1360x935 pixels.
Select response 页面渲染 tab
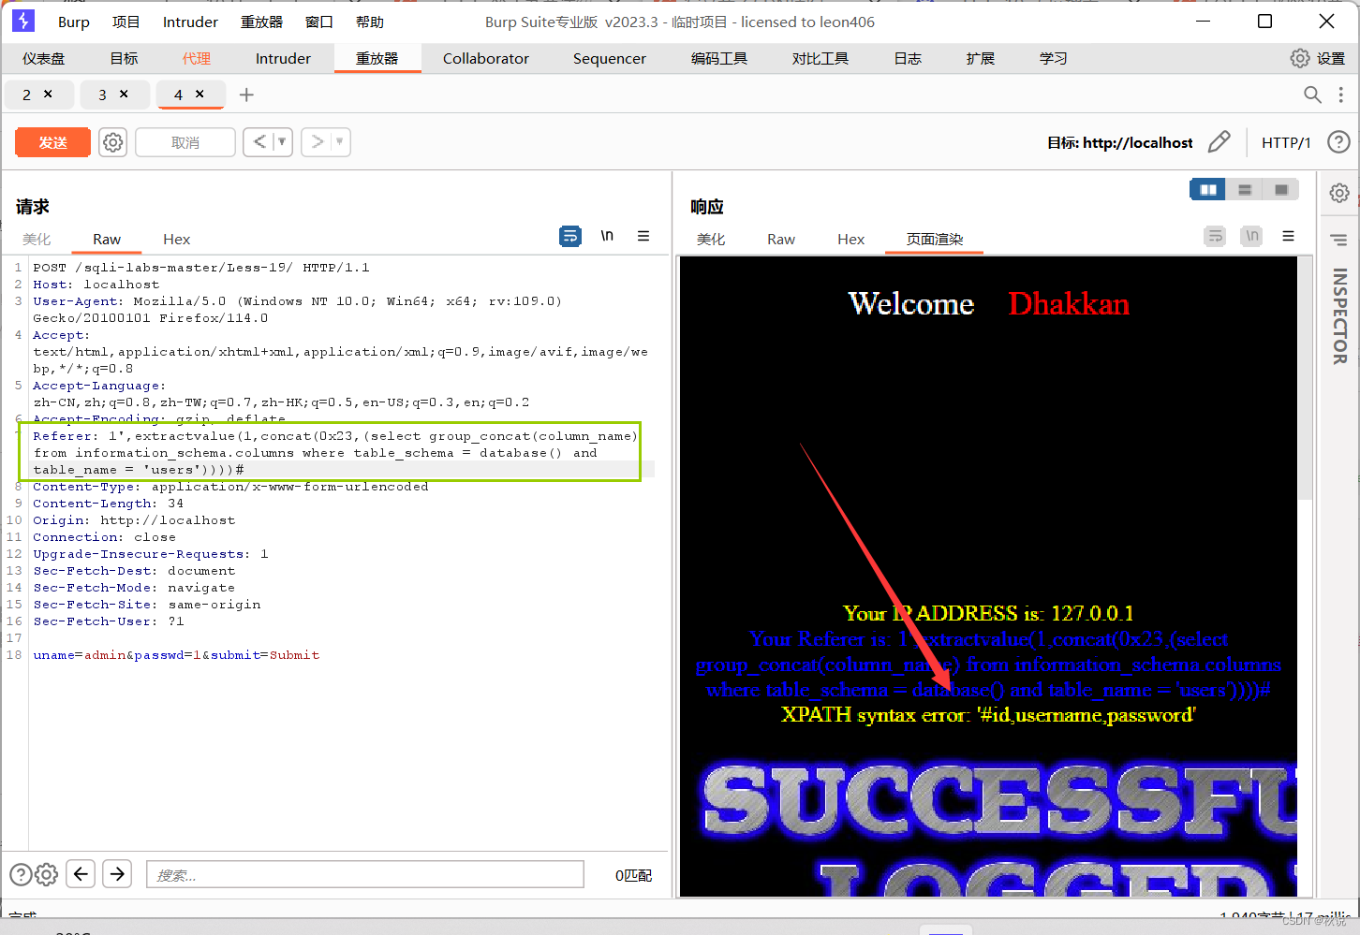[x=935, y=240]
